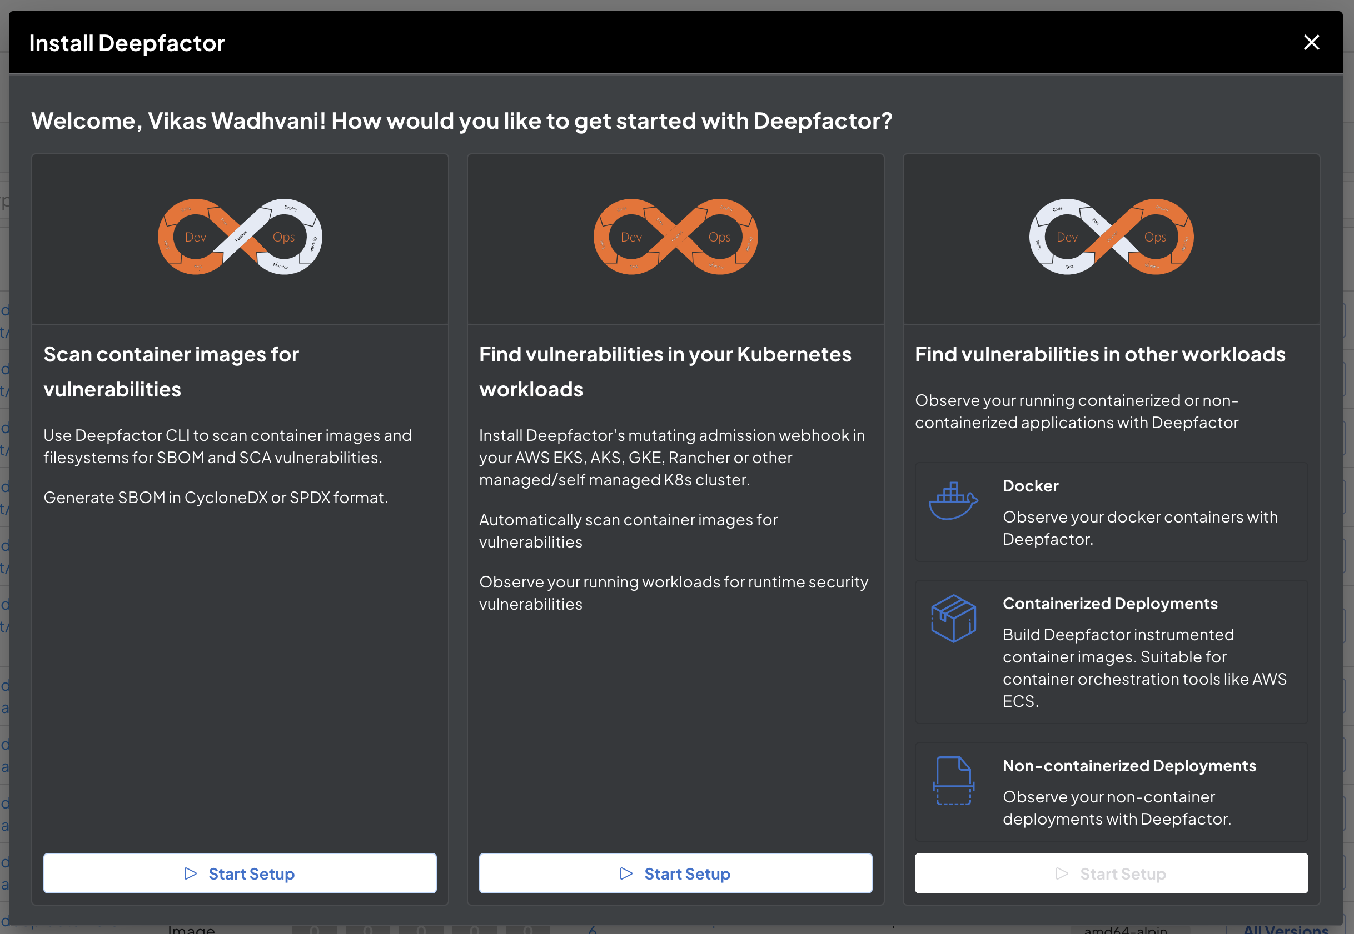Click the play icon in first Start Setup button
The height and width of the screenshot is (934, 1354).
(x=190, y=873)
